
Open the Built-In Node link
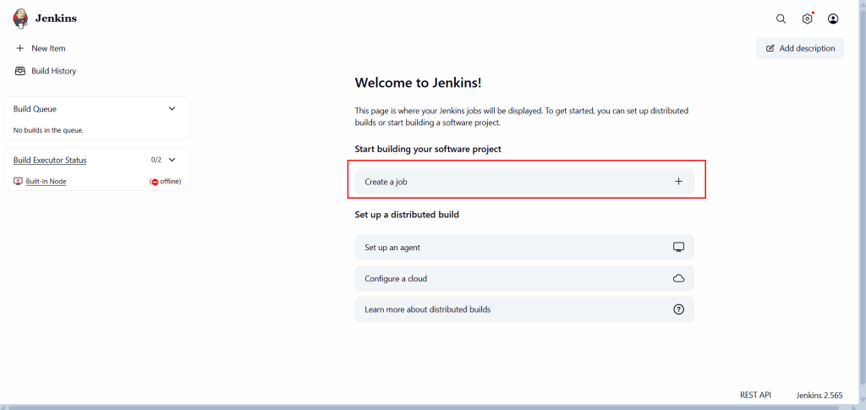[46, 181]
